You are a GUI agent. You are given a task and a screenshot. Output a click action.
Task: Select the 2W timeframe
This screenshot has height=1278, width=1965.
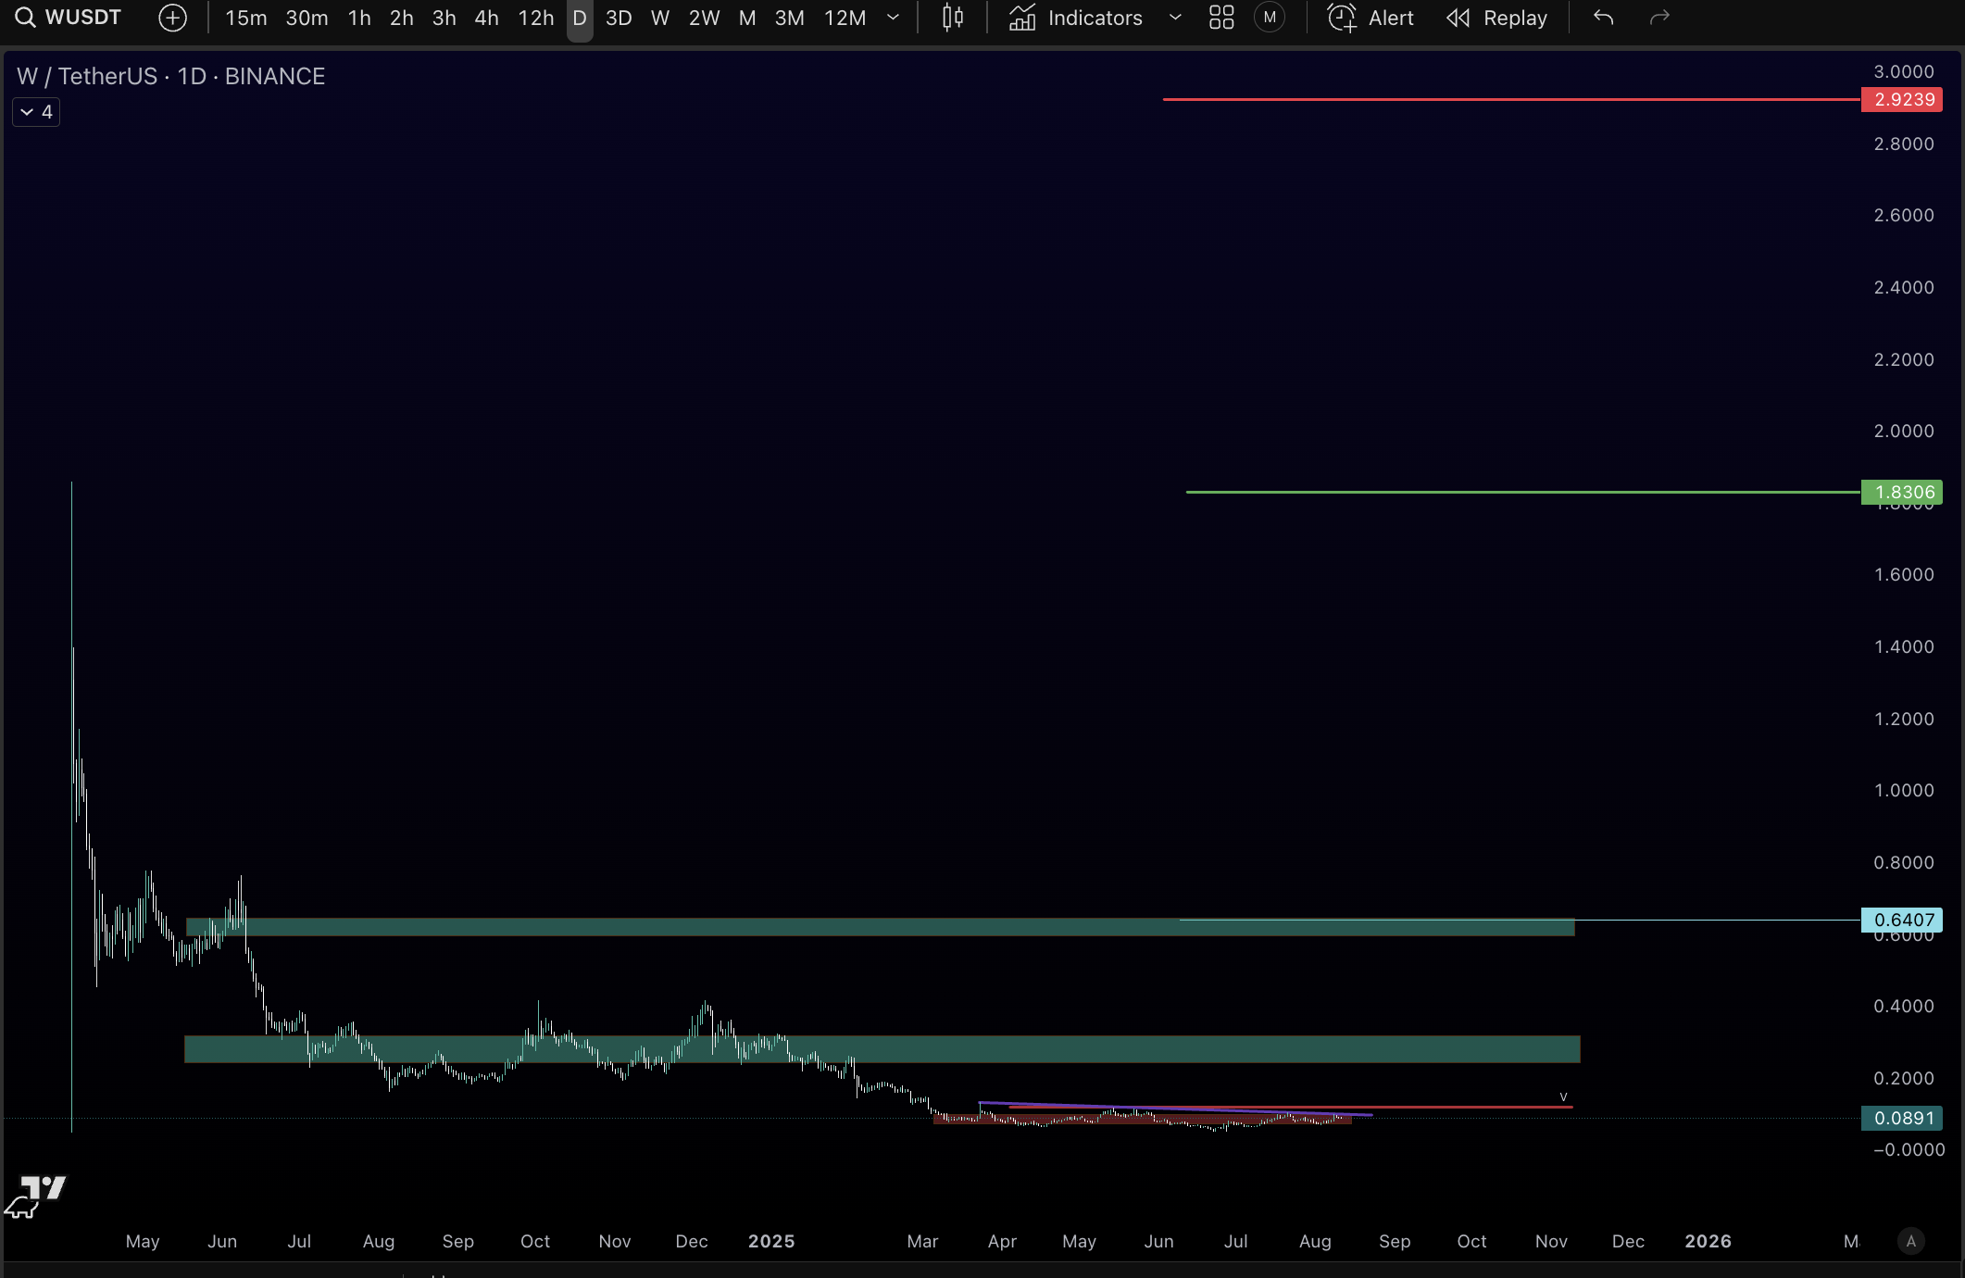[705, 18]
